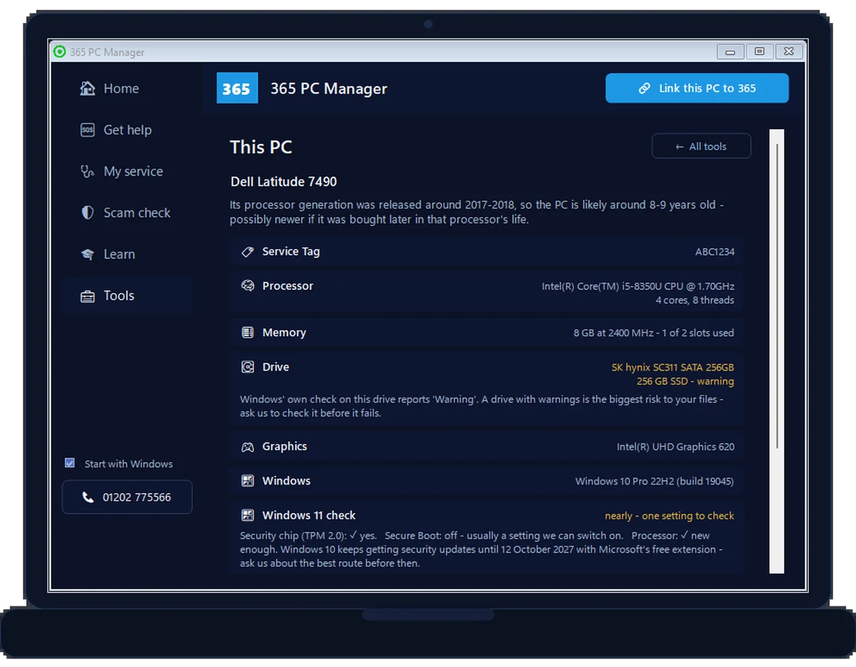The width and height of the screenshot is (856, 667).
Task: Click the icon beside the Windows row
Action: click(248, 481)
